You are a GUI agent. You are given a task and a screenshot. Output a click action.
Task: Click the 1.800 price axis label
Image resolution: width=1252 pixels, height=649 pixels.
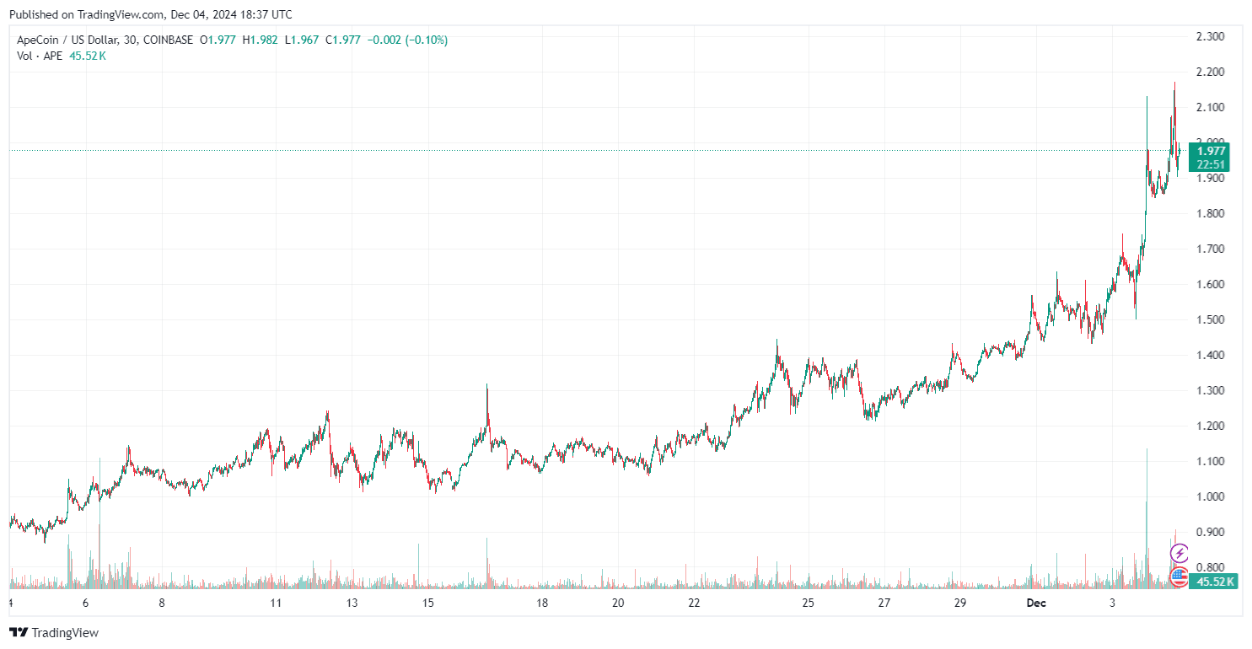point(1211,213)
